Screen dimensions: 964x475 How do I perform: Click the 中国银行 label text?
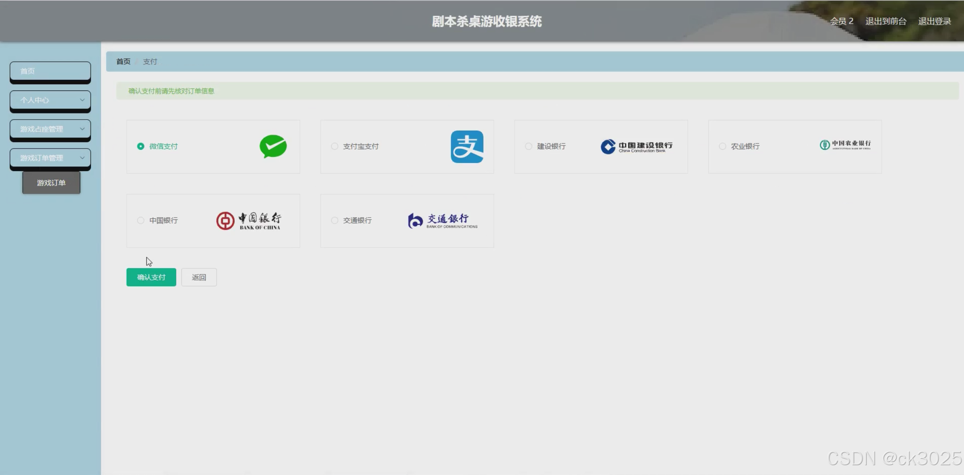163,221
